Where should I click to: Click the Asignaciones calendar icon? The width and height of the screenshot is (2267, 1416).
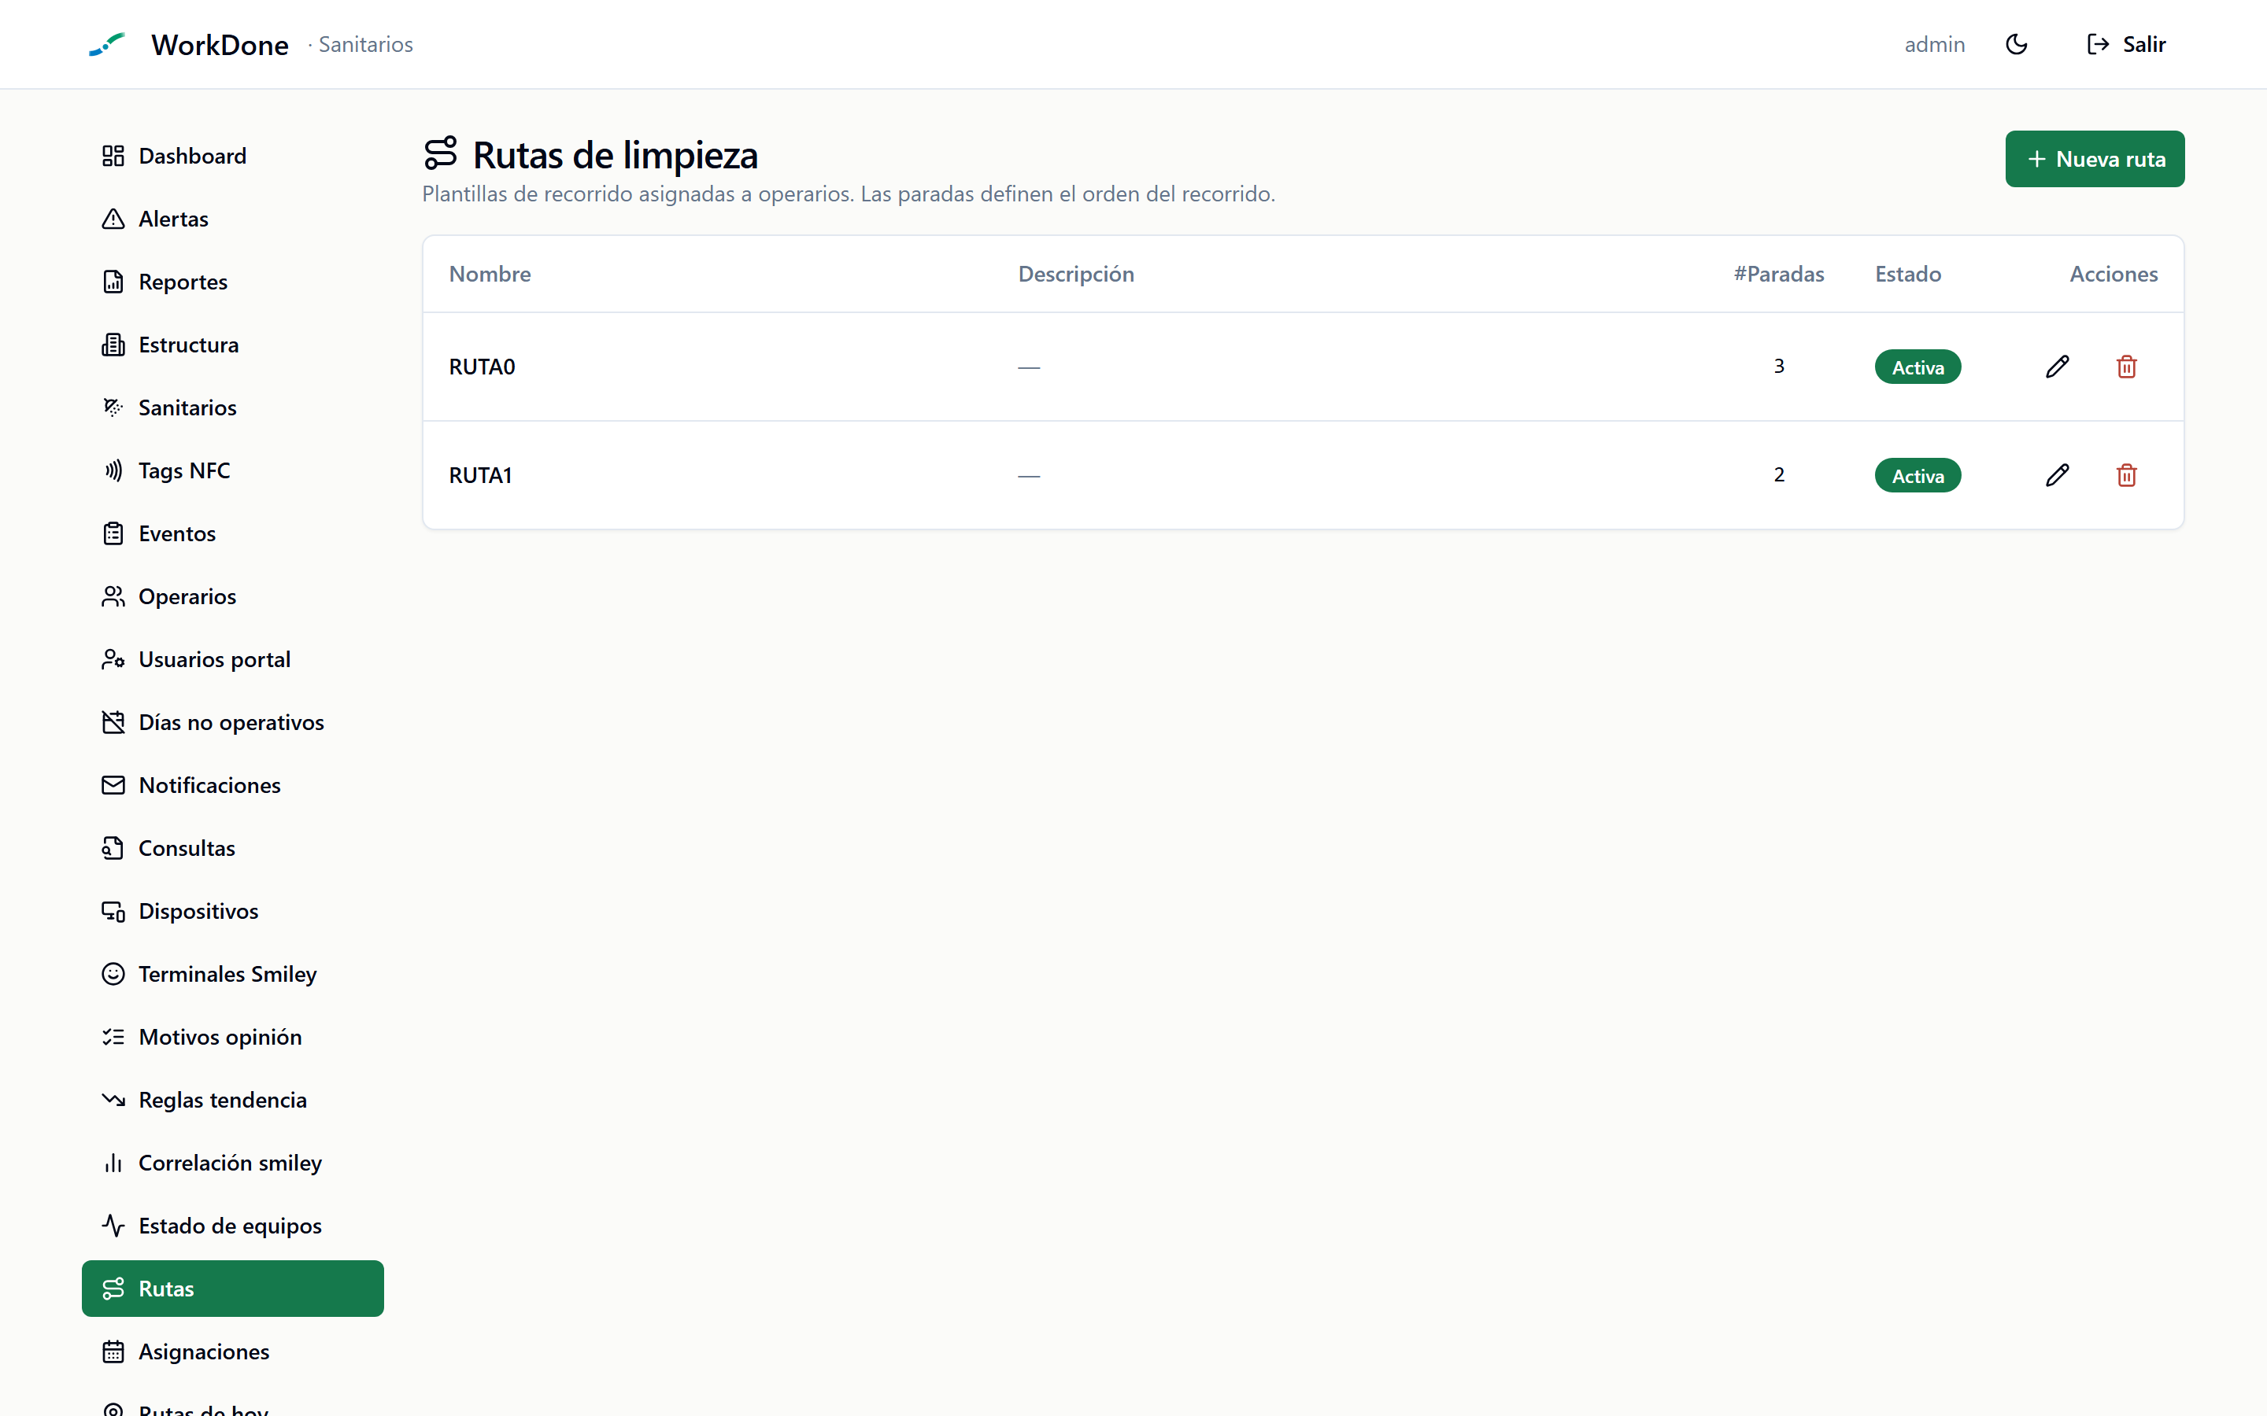[x=113, y=1351]
